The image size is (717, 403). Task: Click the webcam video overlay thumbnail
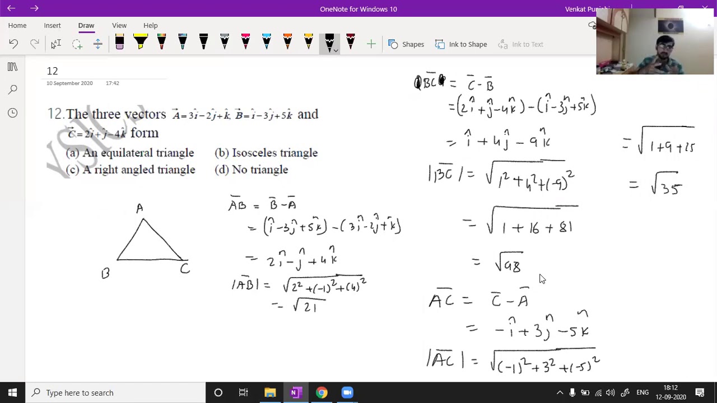655,41
